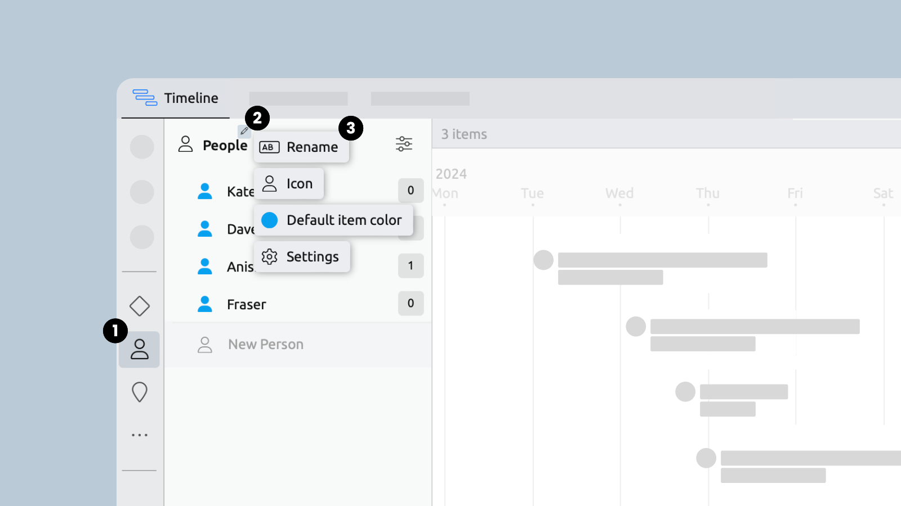Screen dimensions: 901x506
Task: Open the three-dots more menu in sidebar
Action: (x=139, y=435)
